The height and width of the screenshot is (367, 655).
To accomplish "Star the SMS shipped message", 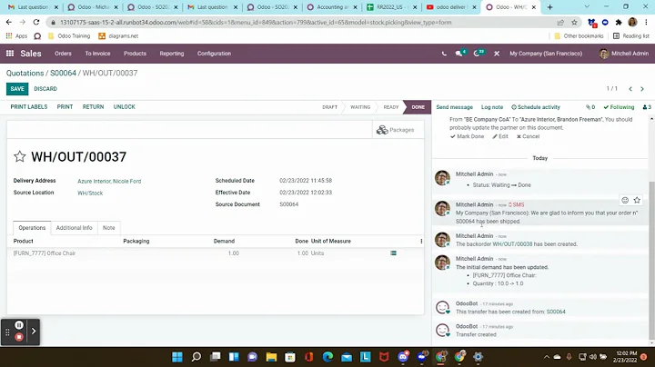I will click(637, 200).
